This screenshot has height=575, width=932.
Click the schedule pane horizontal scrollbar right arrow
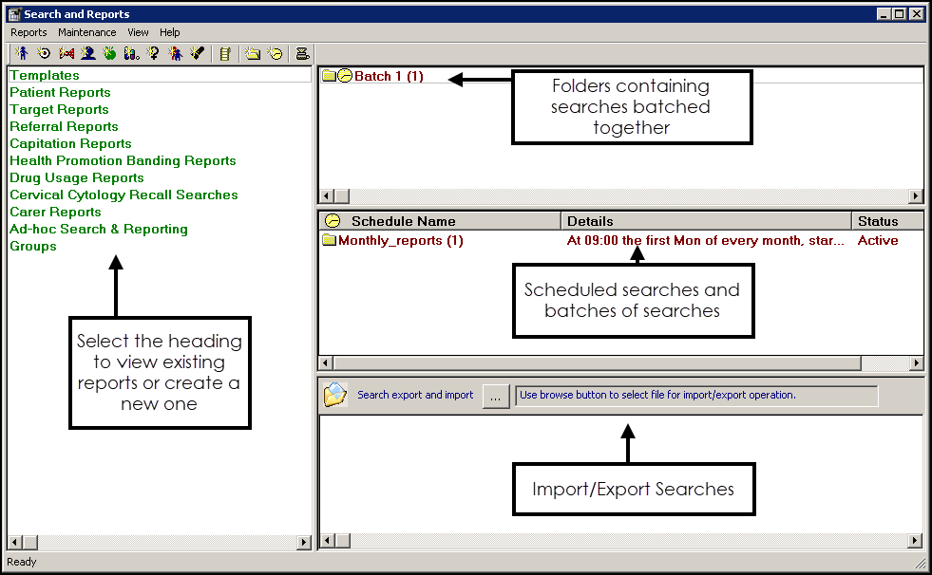[x=916, y=363]
